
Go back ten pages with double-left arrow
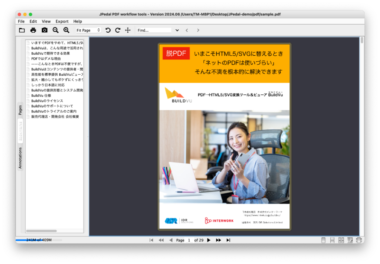(x=161, y=240)
